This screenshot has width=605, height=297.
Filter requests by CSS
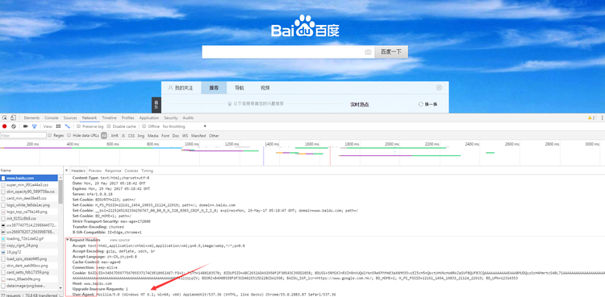[131, 135]
